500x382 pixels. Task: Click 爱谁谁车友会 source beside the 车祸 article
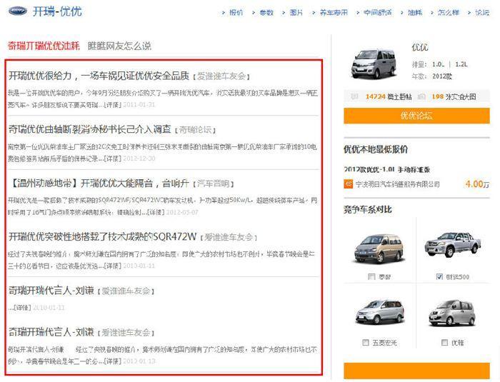[221, 76]
